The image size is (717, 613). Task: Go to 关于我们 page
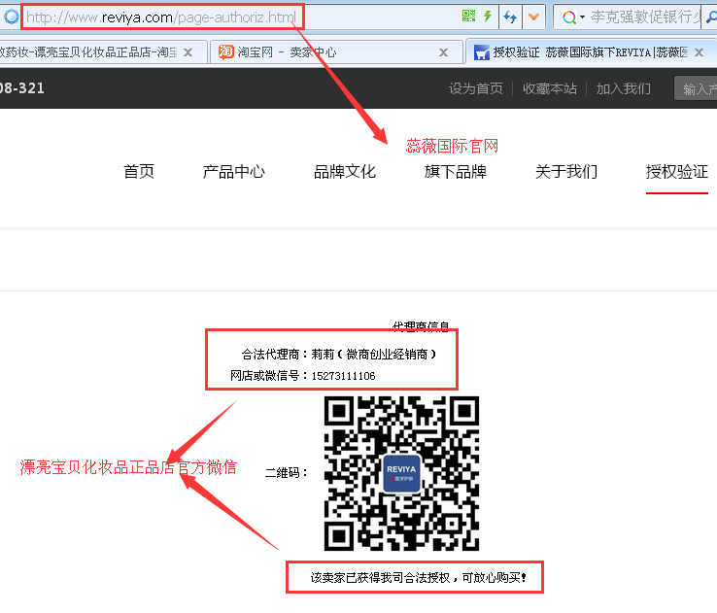[x=565, y=172]
